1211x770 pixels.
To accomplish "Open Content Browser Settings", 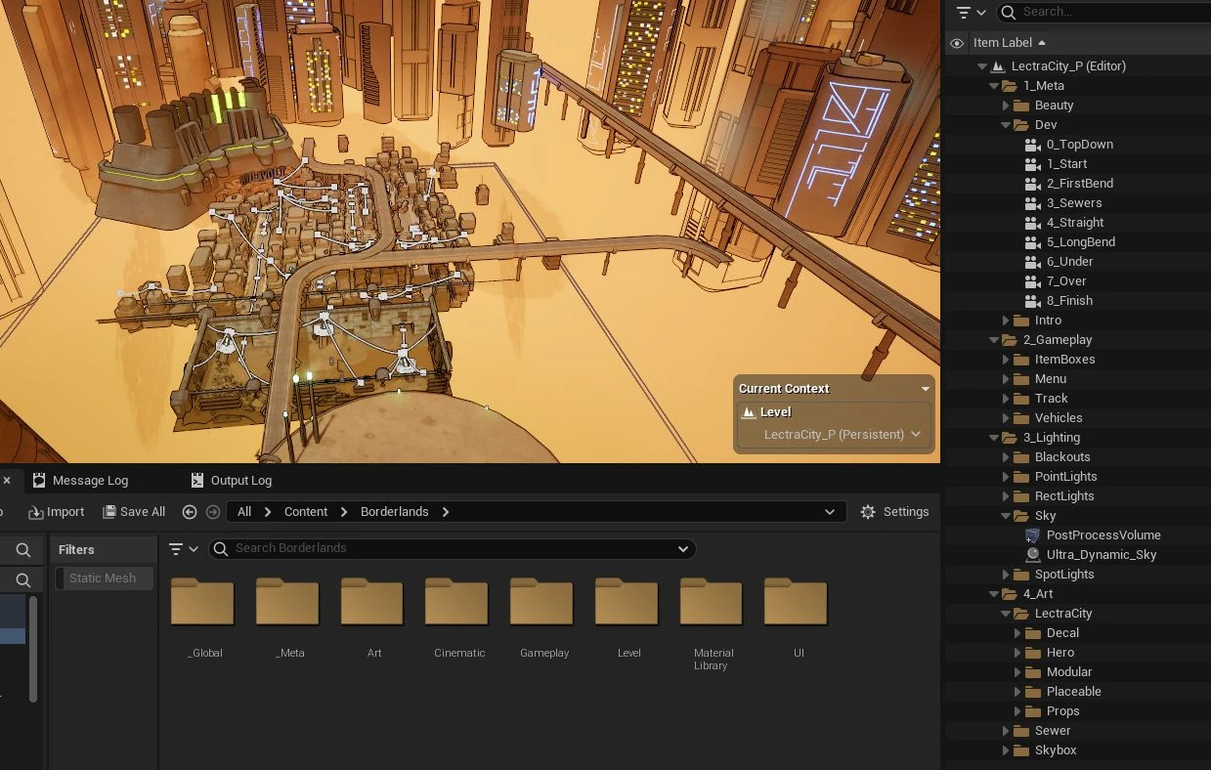I will click(894, 512).
